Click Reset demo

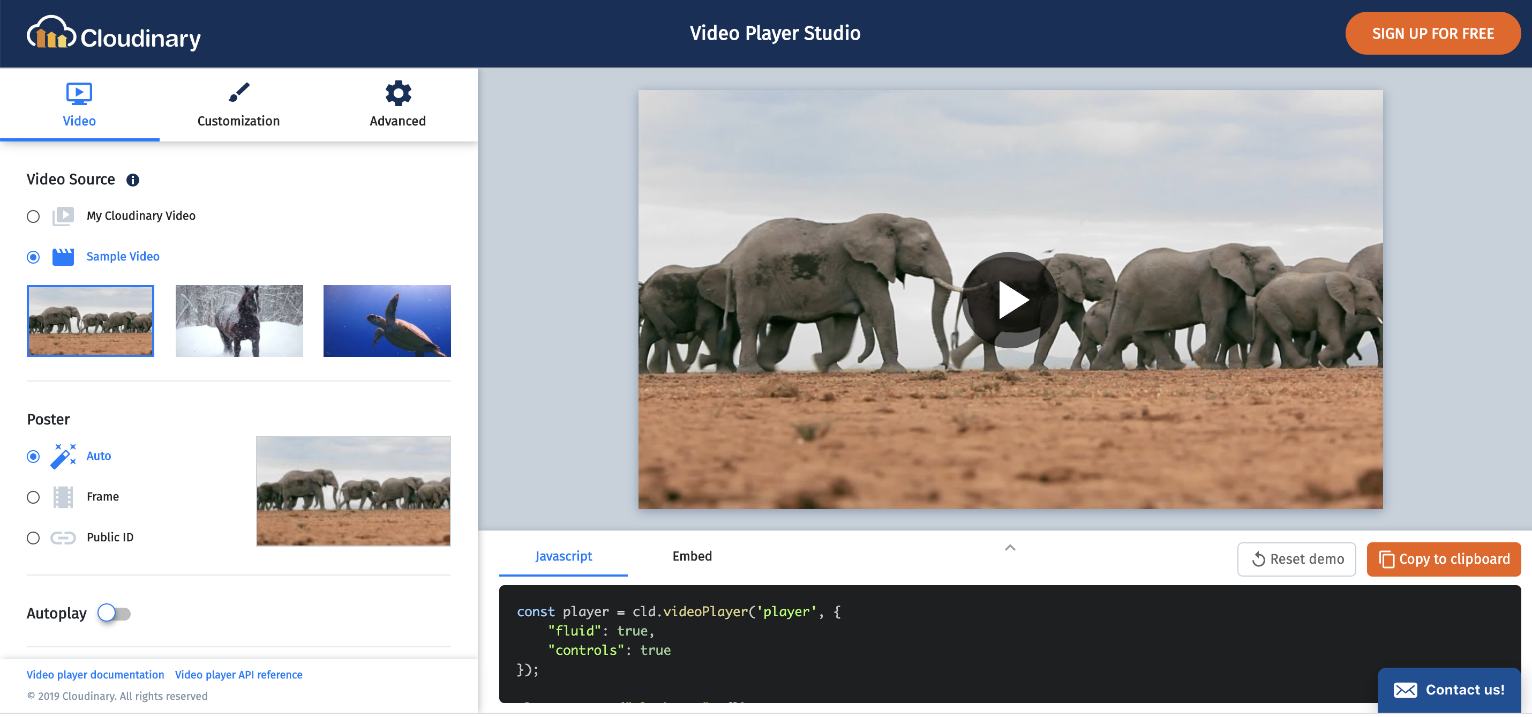click(1296, 559)
